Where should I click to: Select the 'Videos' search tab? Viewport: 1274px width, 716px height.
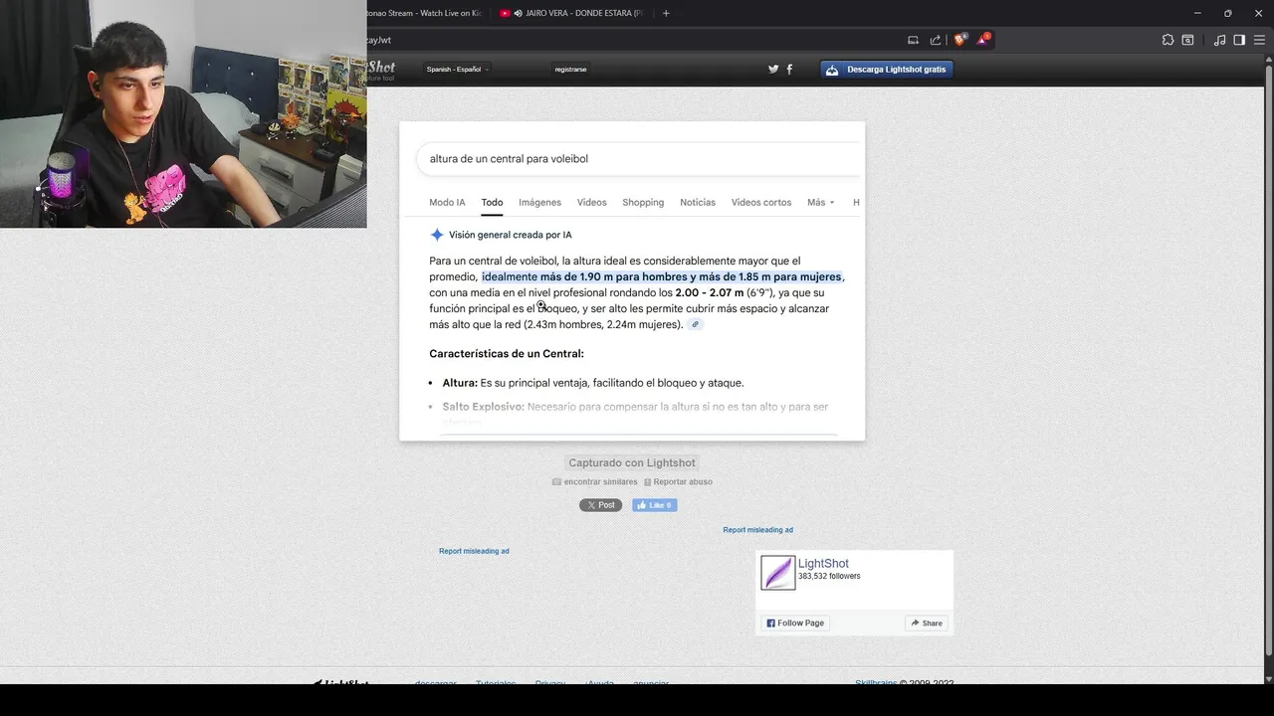pyautogui.click(x=591, y=202)
